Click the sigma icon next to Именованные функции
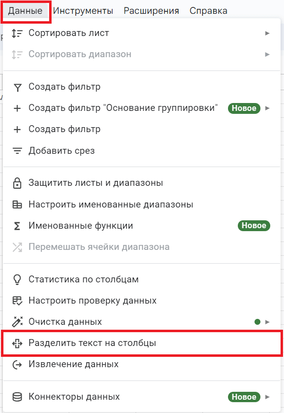Screen dimensions: 284x413 coord(18,225)
